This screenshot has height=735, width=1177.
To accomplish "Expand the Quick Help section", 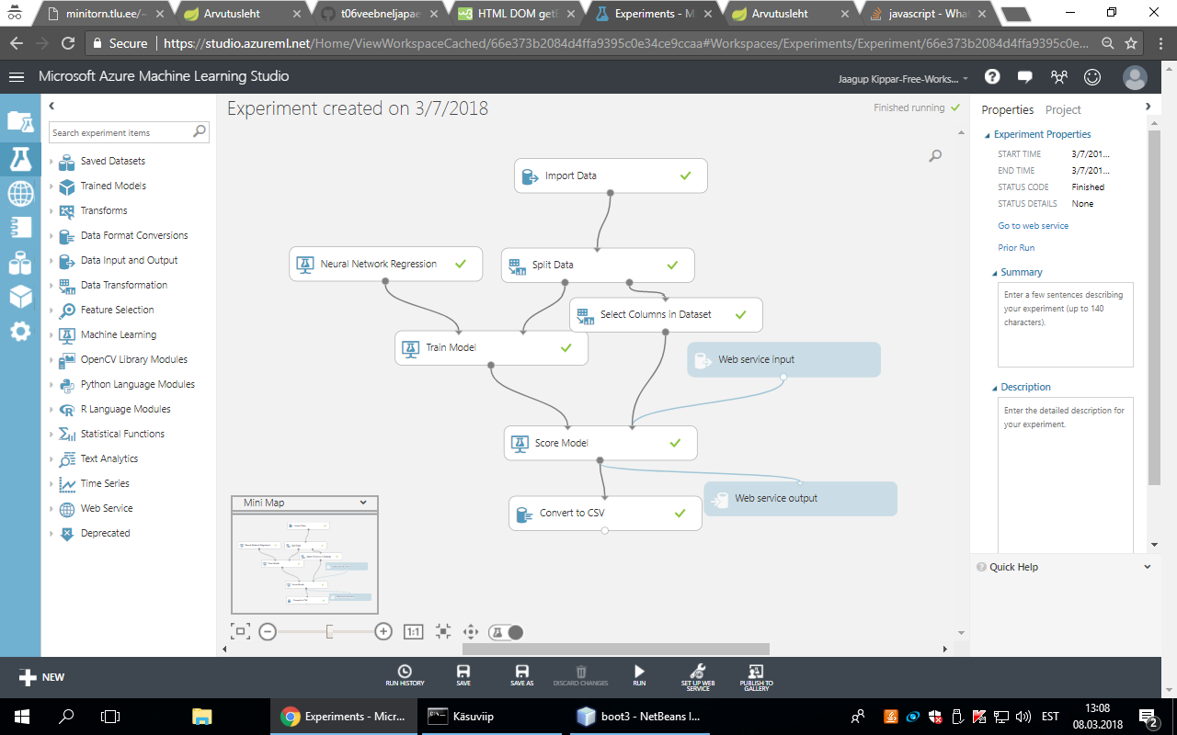I will [1147, 567].
